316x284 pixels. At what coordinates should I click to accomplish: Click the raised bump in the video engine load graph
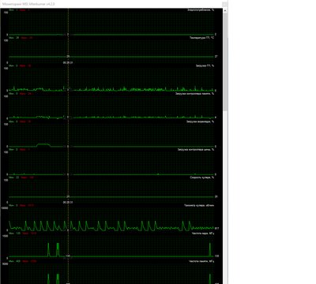pos(43,145)
